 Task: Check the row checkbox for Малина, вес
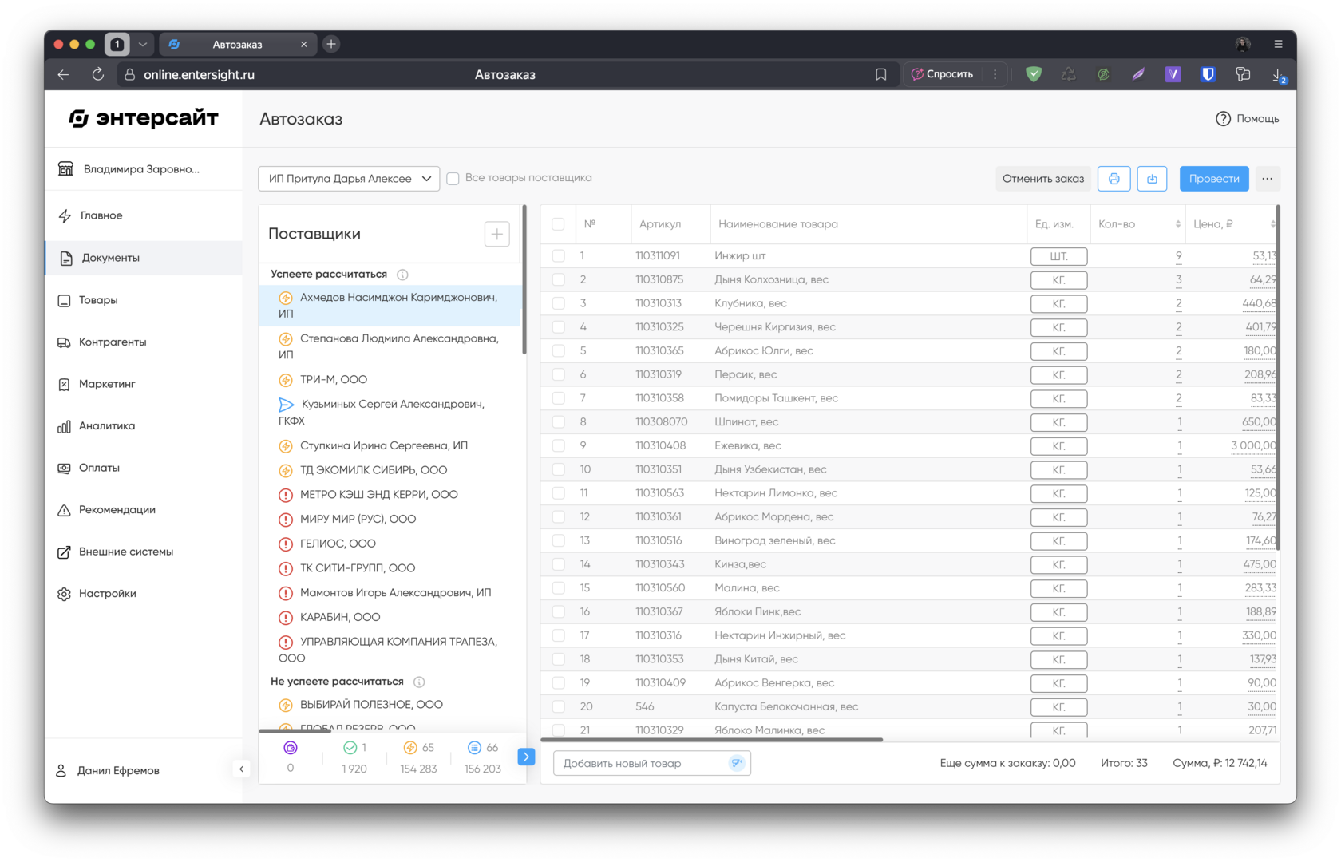(x=559, y=588)
